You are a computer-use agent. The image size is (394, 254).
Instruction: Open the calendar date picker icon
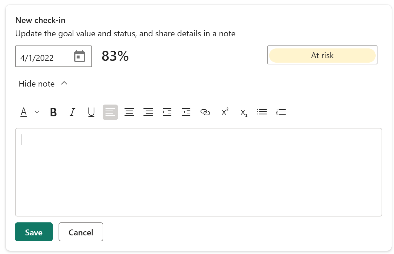79,56
